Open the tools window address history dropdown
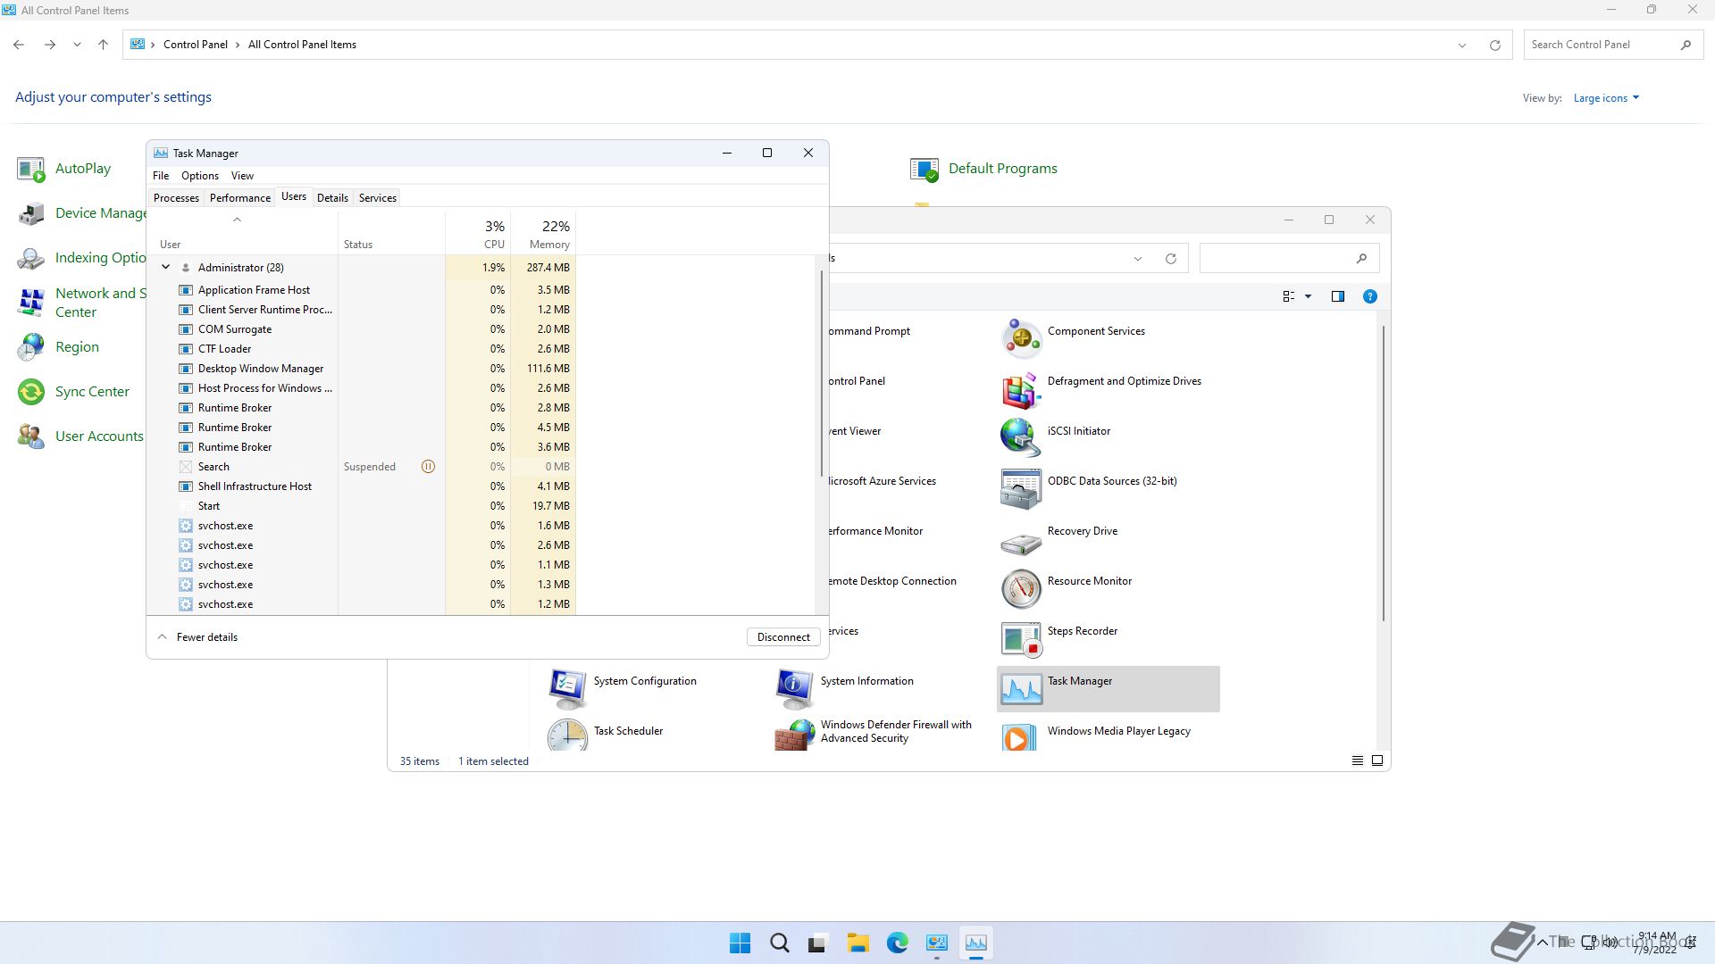 (x=1138, y=259)
